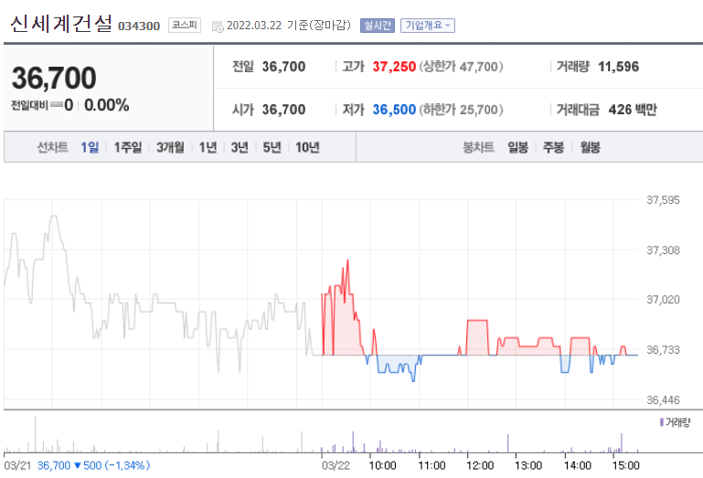
Task: Click the 0.00% change value
Action: pyautogui.click(x=107, y=105)
